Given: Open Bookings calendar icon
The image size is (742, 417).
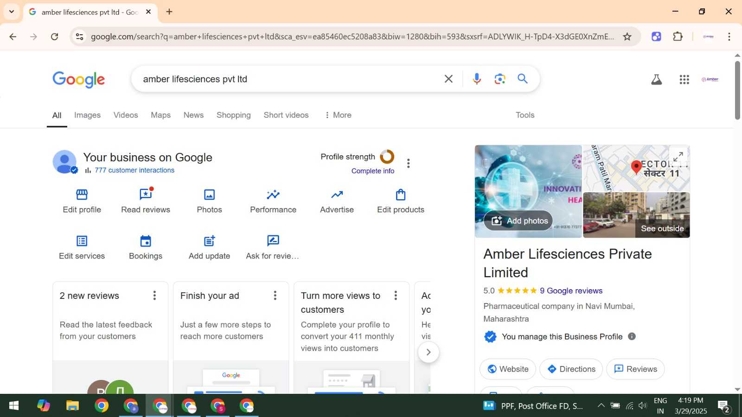Looking at the screenshot, I should (x=146, y=241).
